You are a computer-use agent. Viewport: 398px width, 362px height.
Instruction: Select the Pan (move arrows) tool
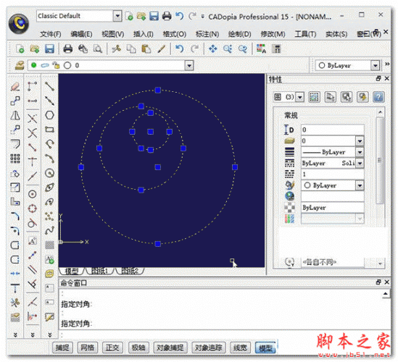(212, 49)
